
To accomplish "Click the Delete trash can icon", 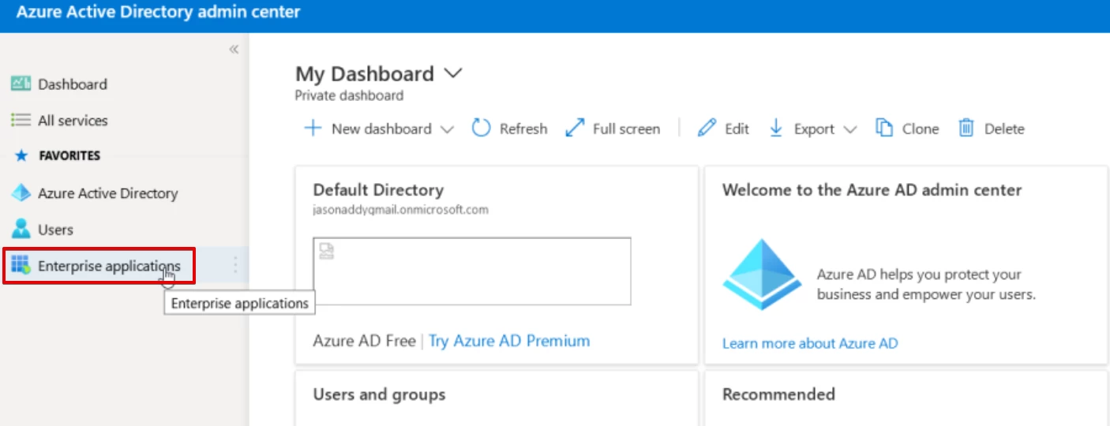I will (x=966, y=128).
